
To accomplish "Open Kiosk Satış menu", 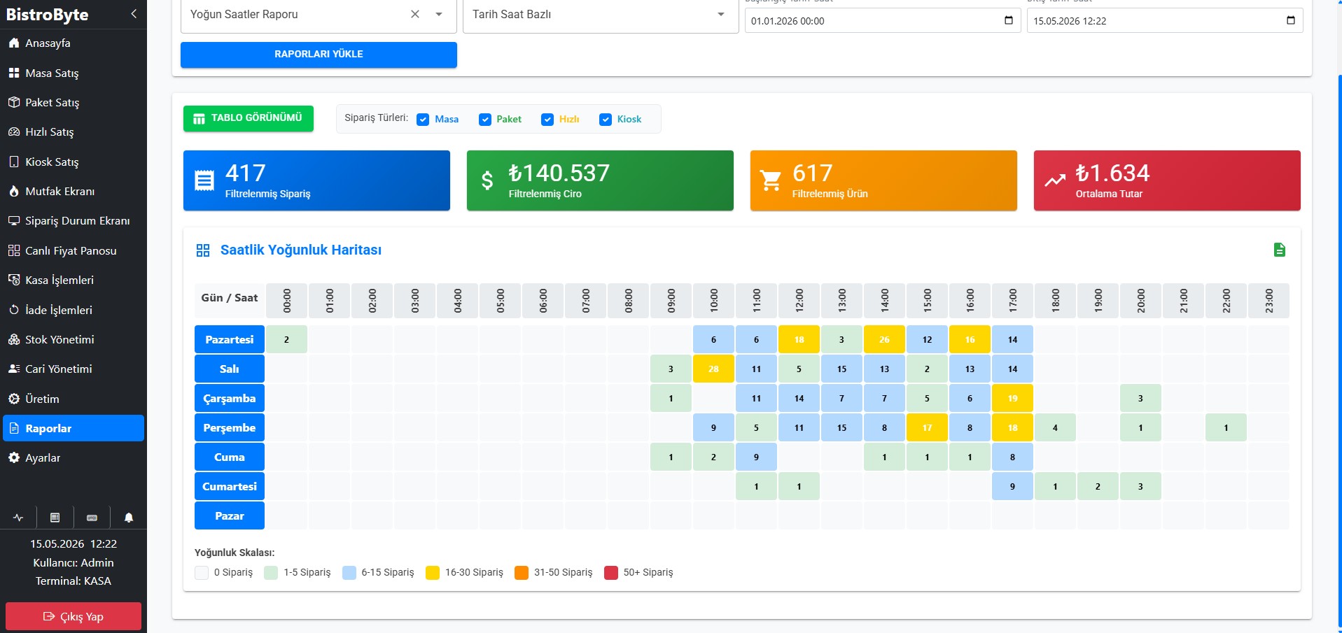I will (74, 162).
